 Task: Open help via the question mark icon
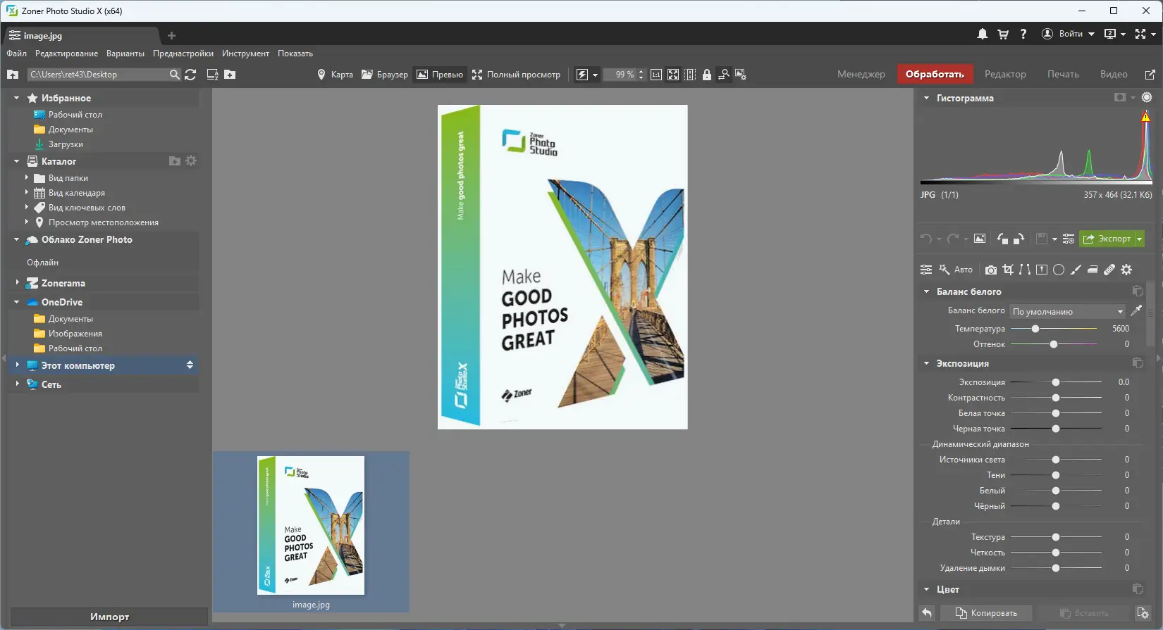tap(1023, 34)
